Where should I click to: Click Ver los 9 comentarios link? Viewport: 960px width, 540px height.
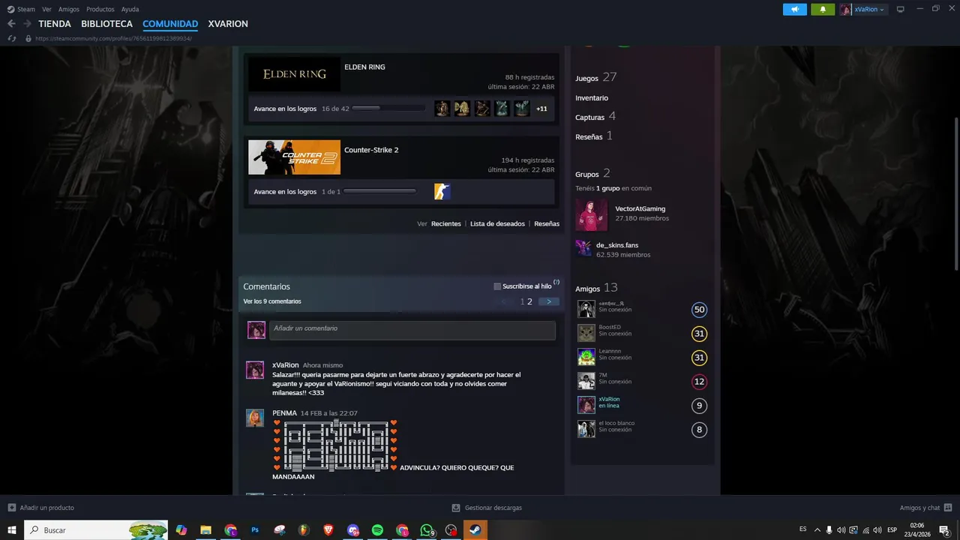point(272,301)
